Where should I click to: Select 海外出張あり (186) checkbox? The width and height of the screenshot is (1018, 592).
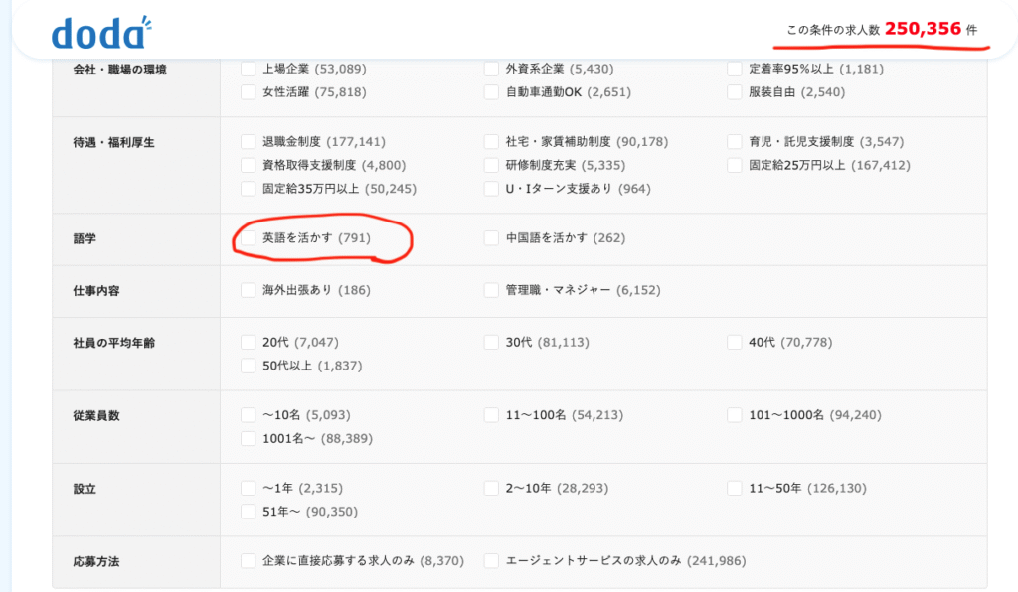click(x=248, y=290)
